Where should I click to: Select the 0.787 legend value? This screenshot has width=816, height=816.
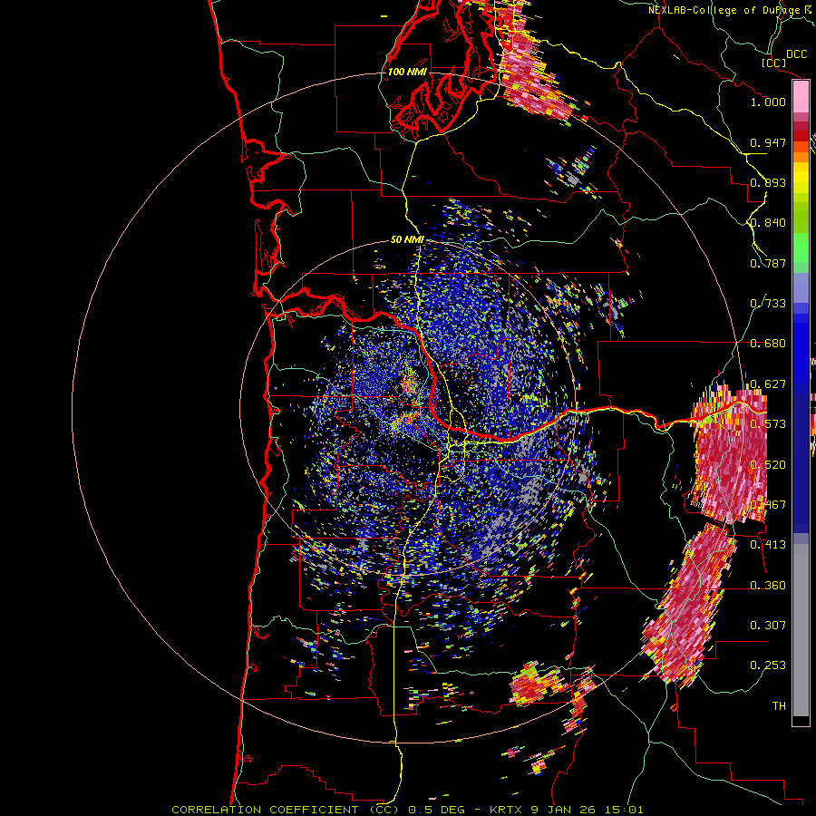[x=768, y=263]
